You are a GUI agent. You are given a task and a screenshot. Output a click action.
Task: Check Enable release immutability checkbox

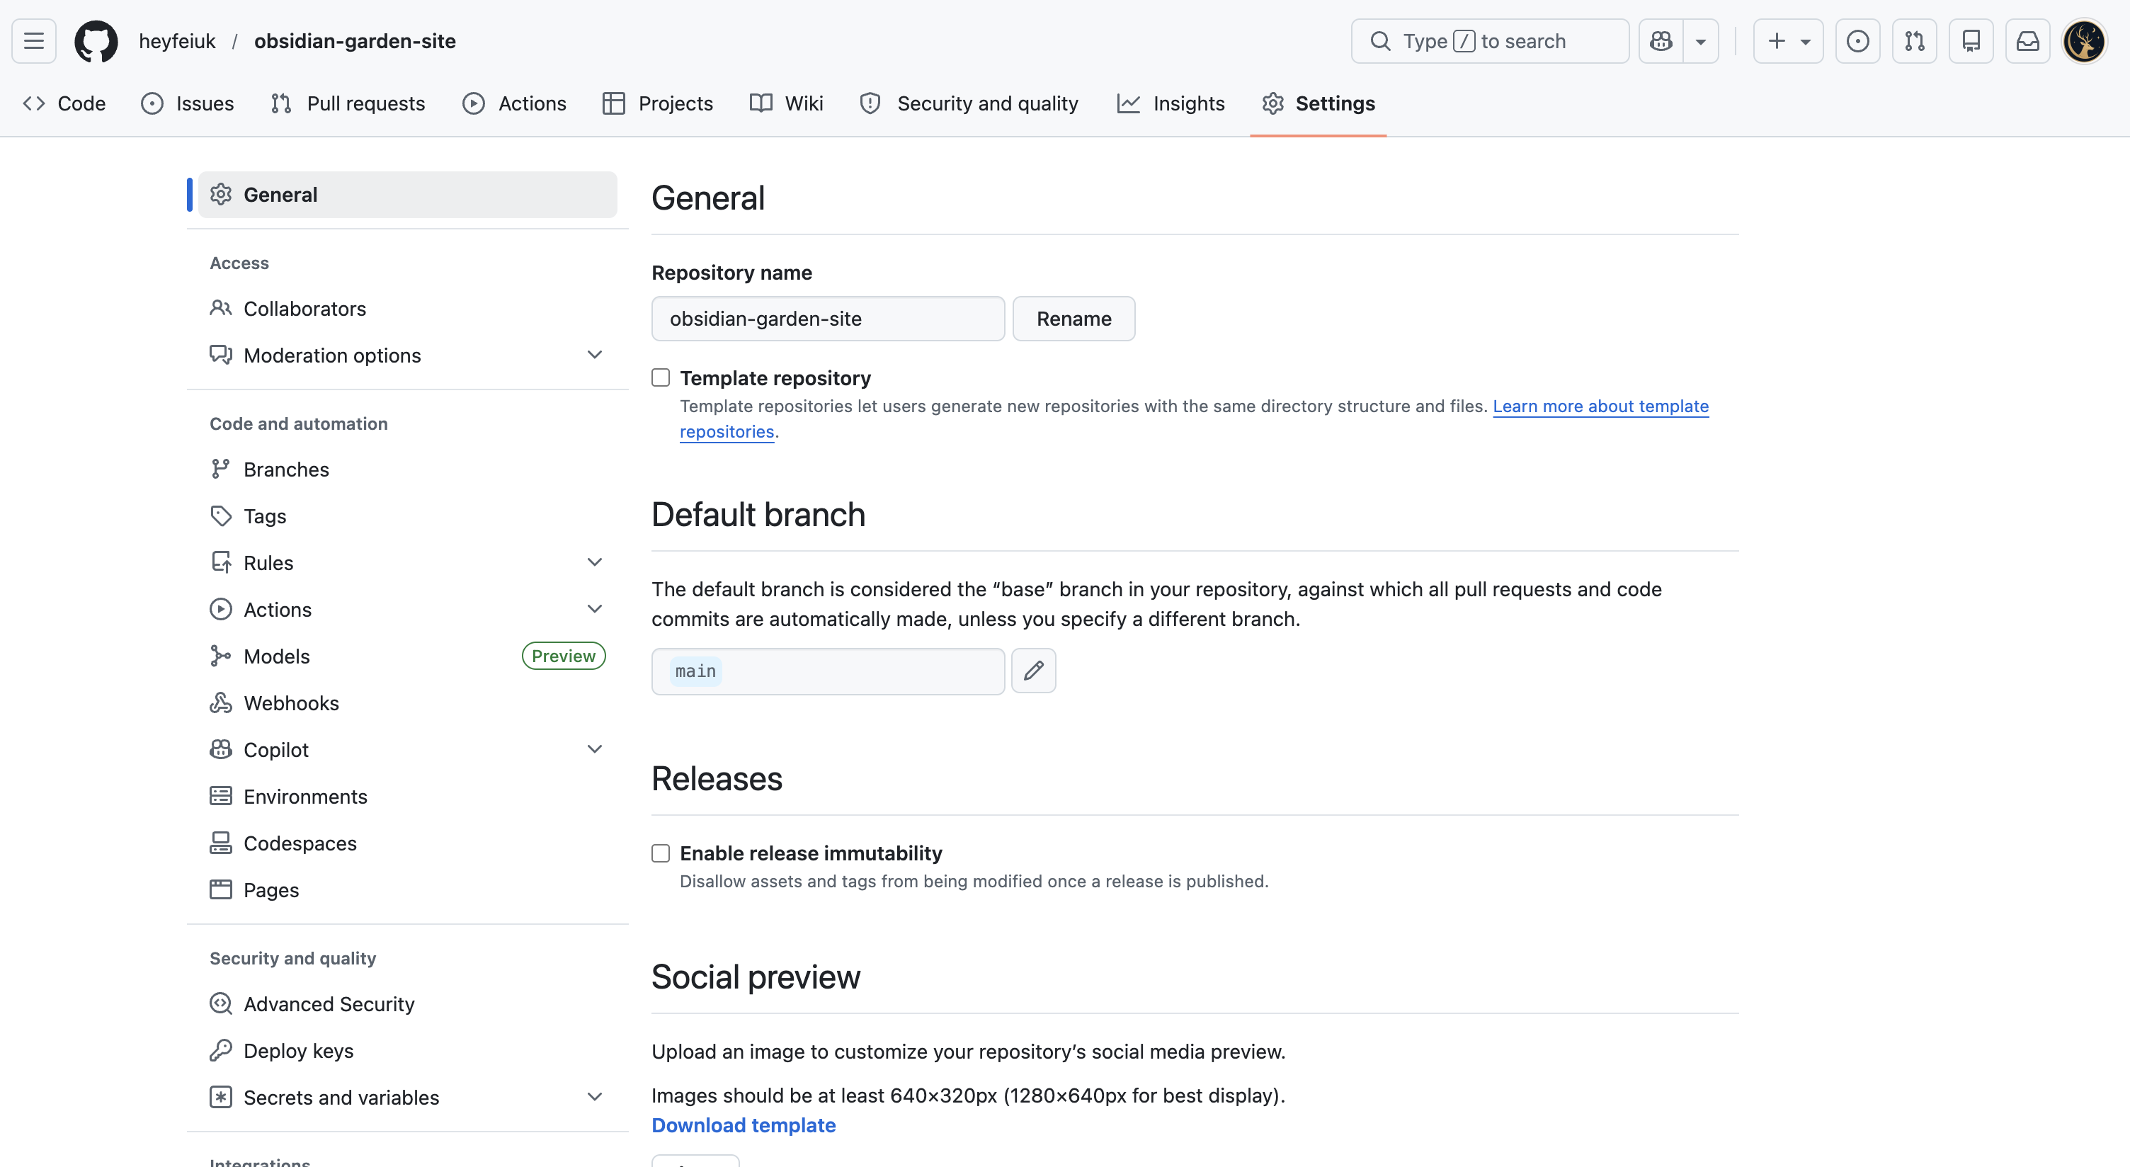661,853
